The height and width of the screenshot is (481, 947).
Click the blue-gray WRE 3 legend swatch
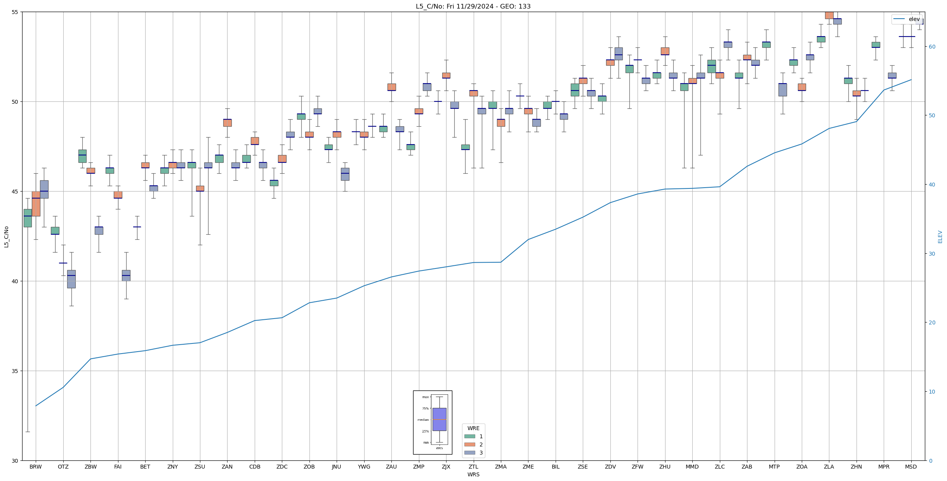[469, 453]
